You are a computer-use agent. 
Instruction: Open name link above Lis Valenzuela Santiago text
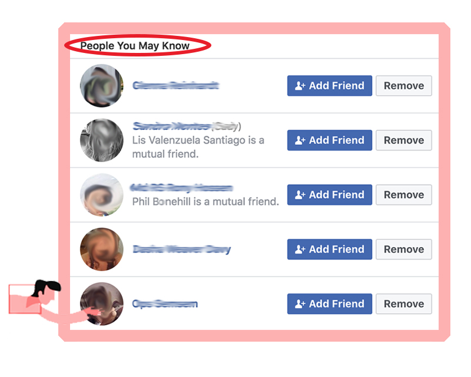pyautogui.click(x=186, y=126)
